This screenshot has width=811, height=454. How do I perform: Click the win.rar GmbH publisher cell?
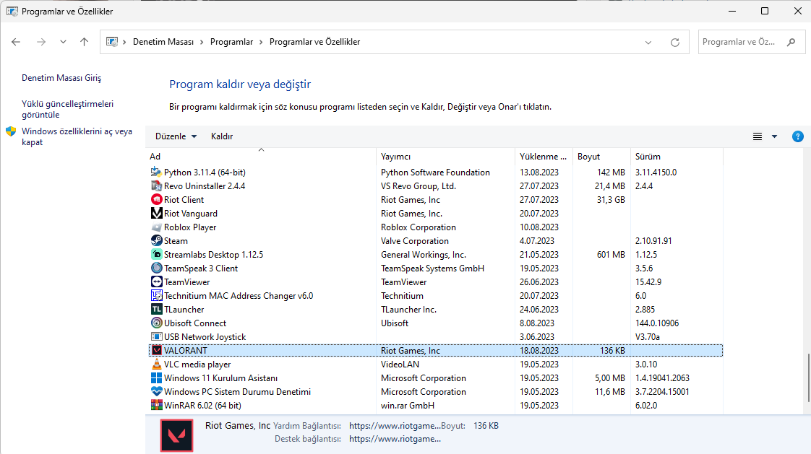[408, 406]
